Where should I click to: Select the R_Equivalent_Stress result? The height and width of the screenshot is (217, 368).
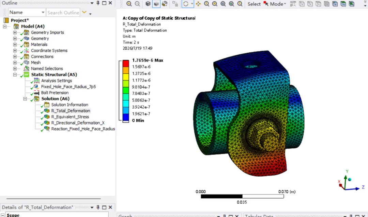tap(70, 117)
